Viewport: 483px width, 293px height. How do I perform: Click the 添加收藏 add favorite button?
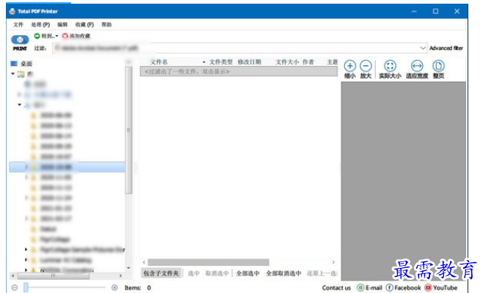click(x=76, y=36)
